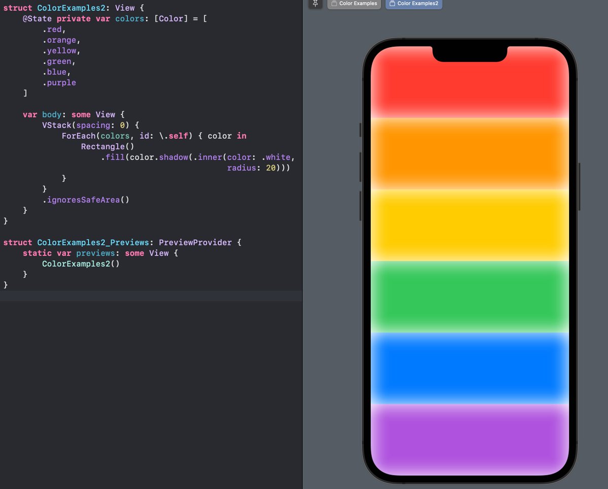Image resolution: width=608 pixels, height=489 pixels.
Task: Click .orange in the colors array
Action: click(60, 40)
